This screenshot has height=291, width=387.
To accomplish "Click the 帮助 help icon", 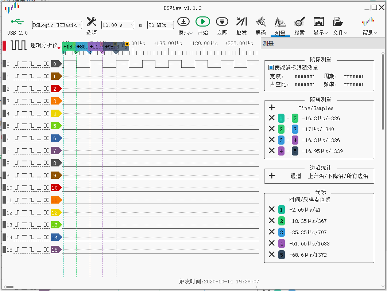I will (368, 22).
